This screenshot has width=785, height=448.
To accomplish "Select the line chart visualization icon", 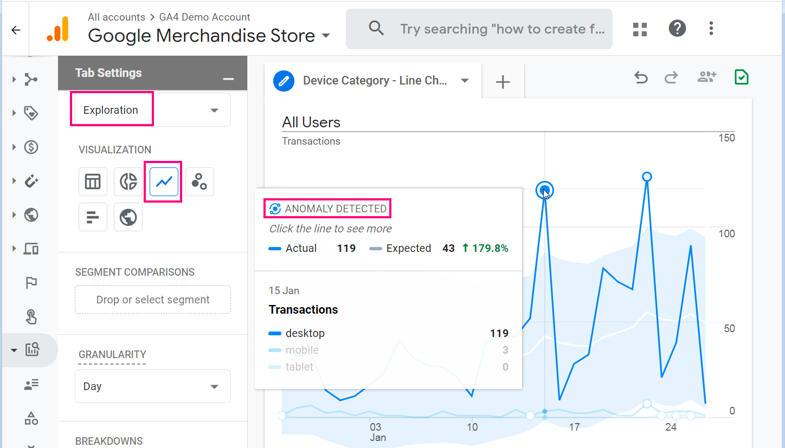I will point(164,182).
